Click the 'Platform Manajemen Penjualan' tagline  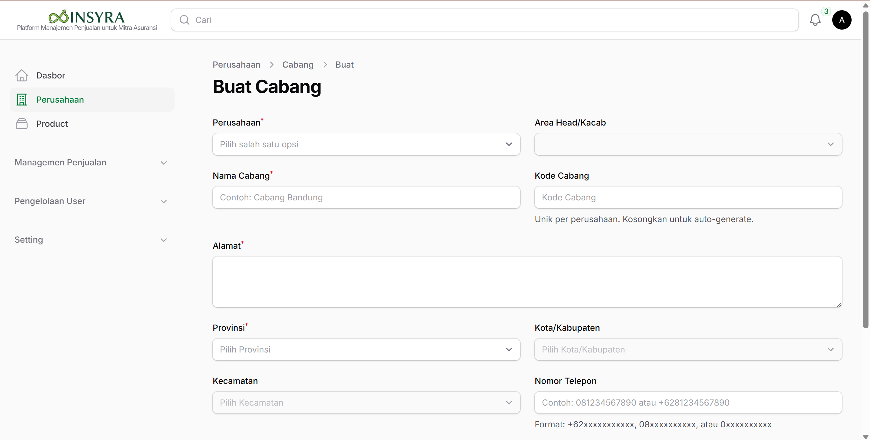[x=87, y=28]
